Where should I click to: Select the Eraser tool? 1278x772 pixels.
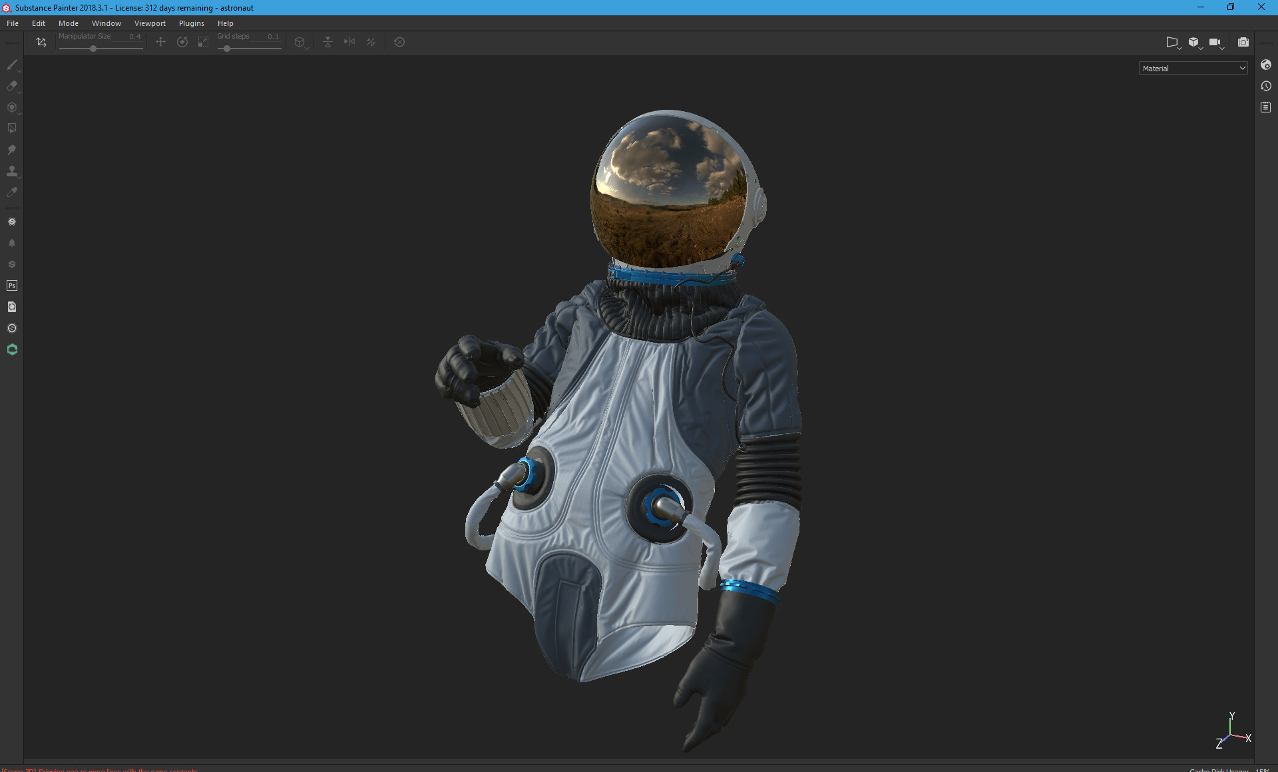pos(12,86)
